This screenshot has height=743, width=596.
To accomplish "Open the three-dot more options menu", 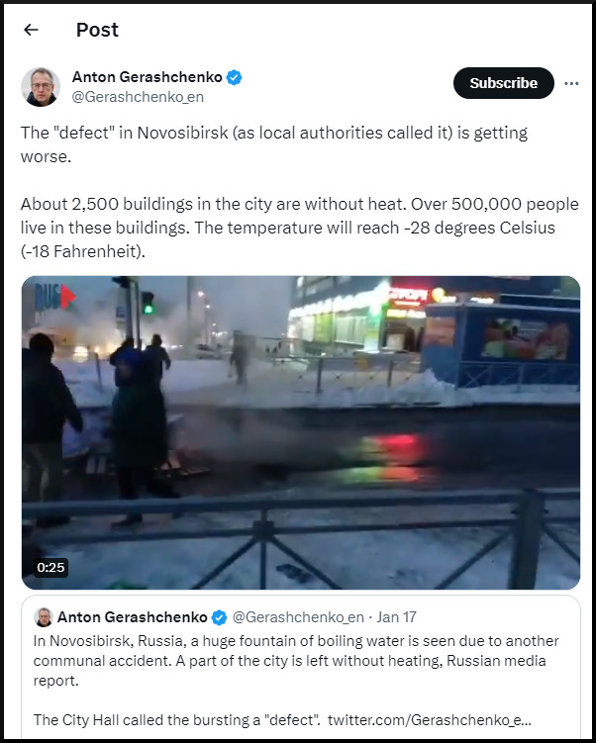I will 571,83.
